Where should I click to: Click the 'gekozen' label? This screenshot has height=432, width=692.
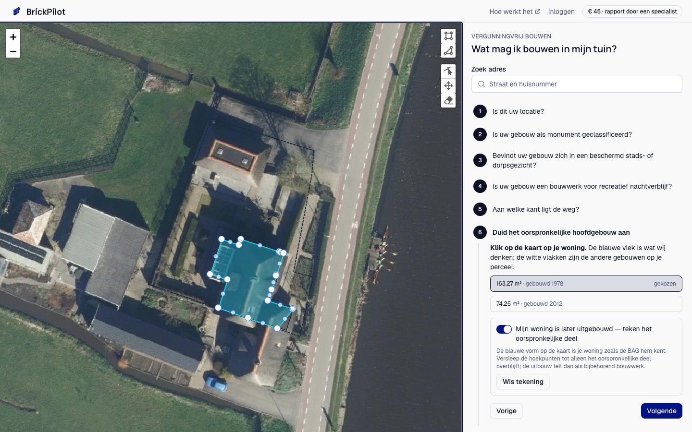point(665,284)
